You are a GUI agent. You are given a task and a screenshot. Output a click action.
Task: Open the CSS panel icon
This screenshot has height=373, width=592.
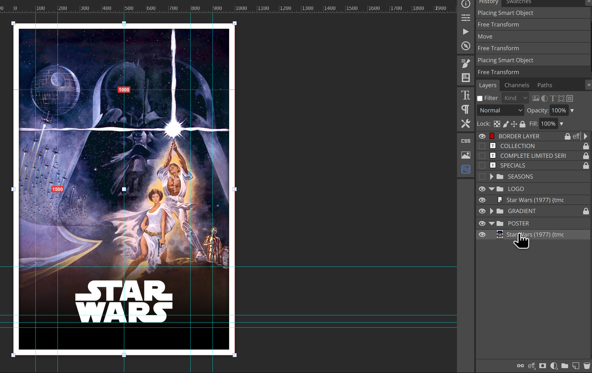pyautogui.click(x=466, y=141)
